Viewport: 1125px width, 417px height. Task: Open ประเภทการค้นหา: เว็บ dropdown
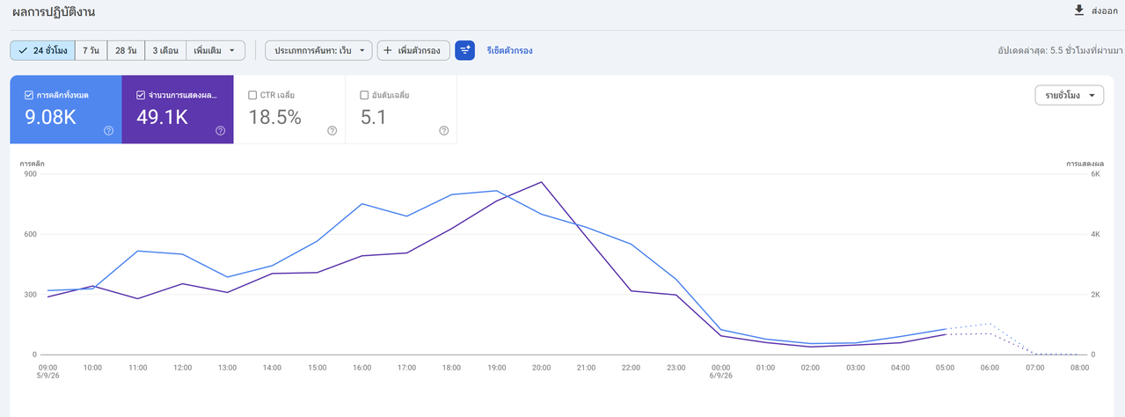(x=318, y=50)
